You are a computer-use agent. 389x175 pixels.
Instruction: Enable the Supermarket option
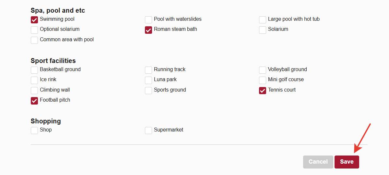click(148, 131)
